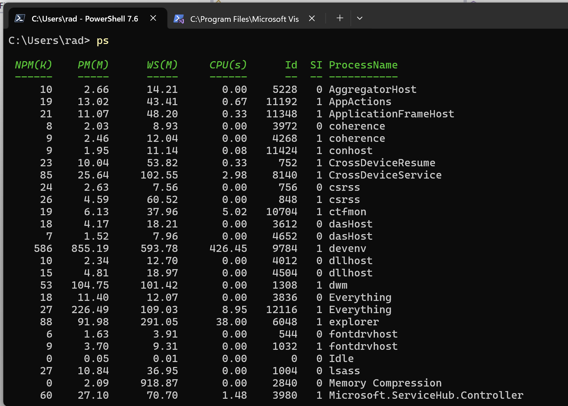Expand the new tab profile dropdown chevron

point(360,18)
